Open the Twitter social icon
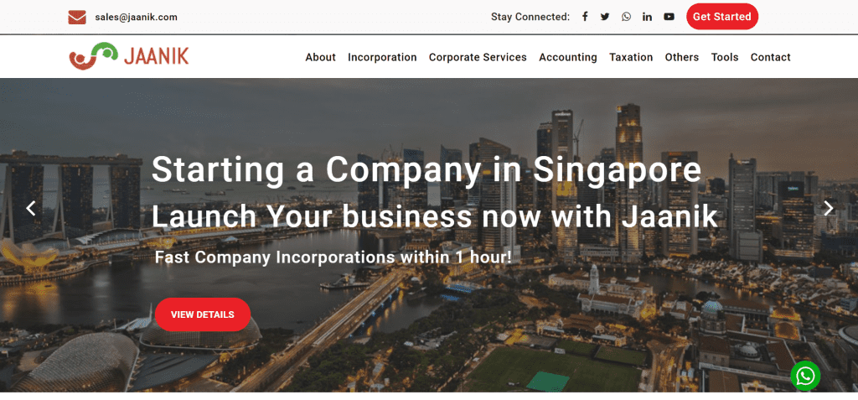The width and height of the screenshot is (858, 400). (605, 17)
